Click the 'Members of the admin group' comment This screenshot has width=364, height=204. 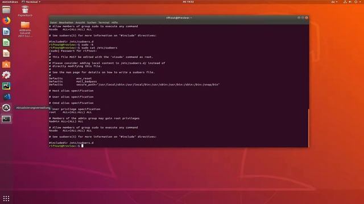[94, 118]
